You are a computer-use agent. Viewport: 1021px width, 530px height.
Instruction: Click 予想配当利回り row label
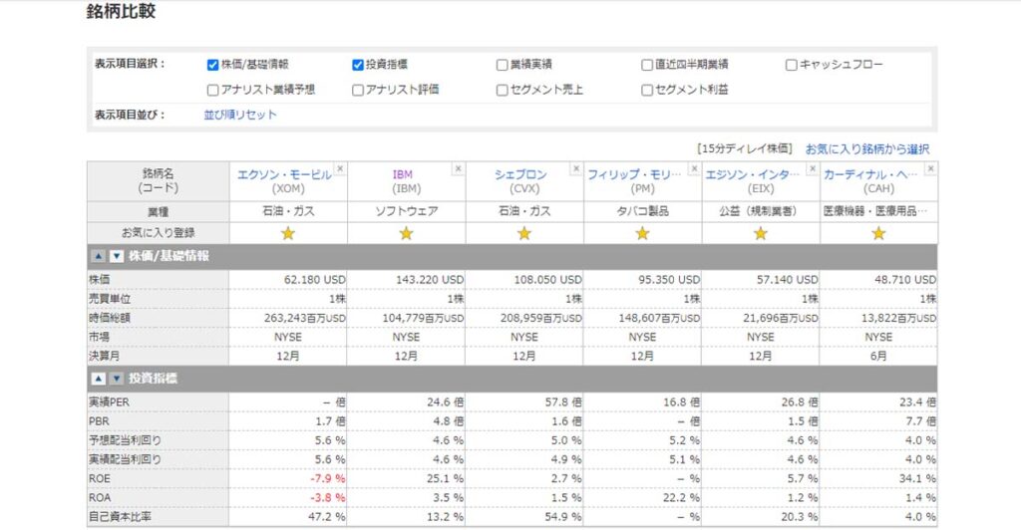125,440
